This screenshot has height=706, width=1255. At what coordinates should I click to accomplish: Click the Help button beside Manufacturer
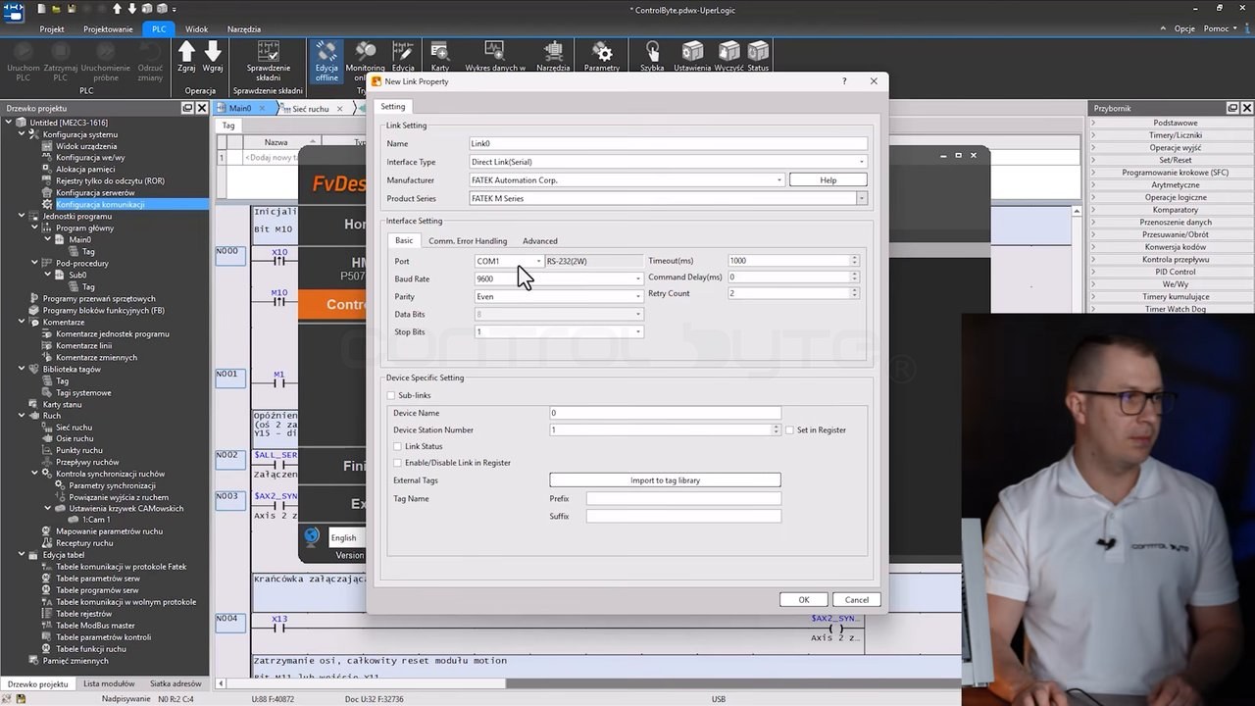pos(828,180)
